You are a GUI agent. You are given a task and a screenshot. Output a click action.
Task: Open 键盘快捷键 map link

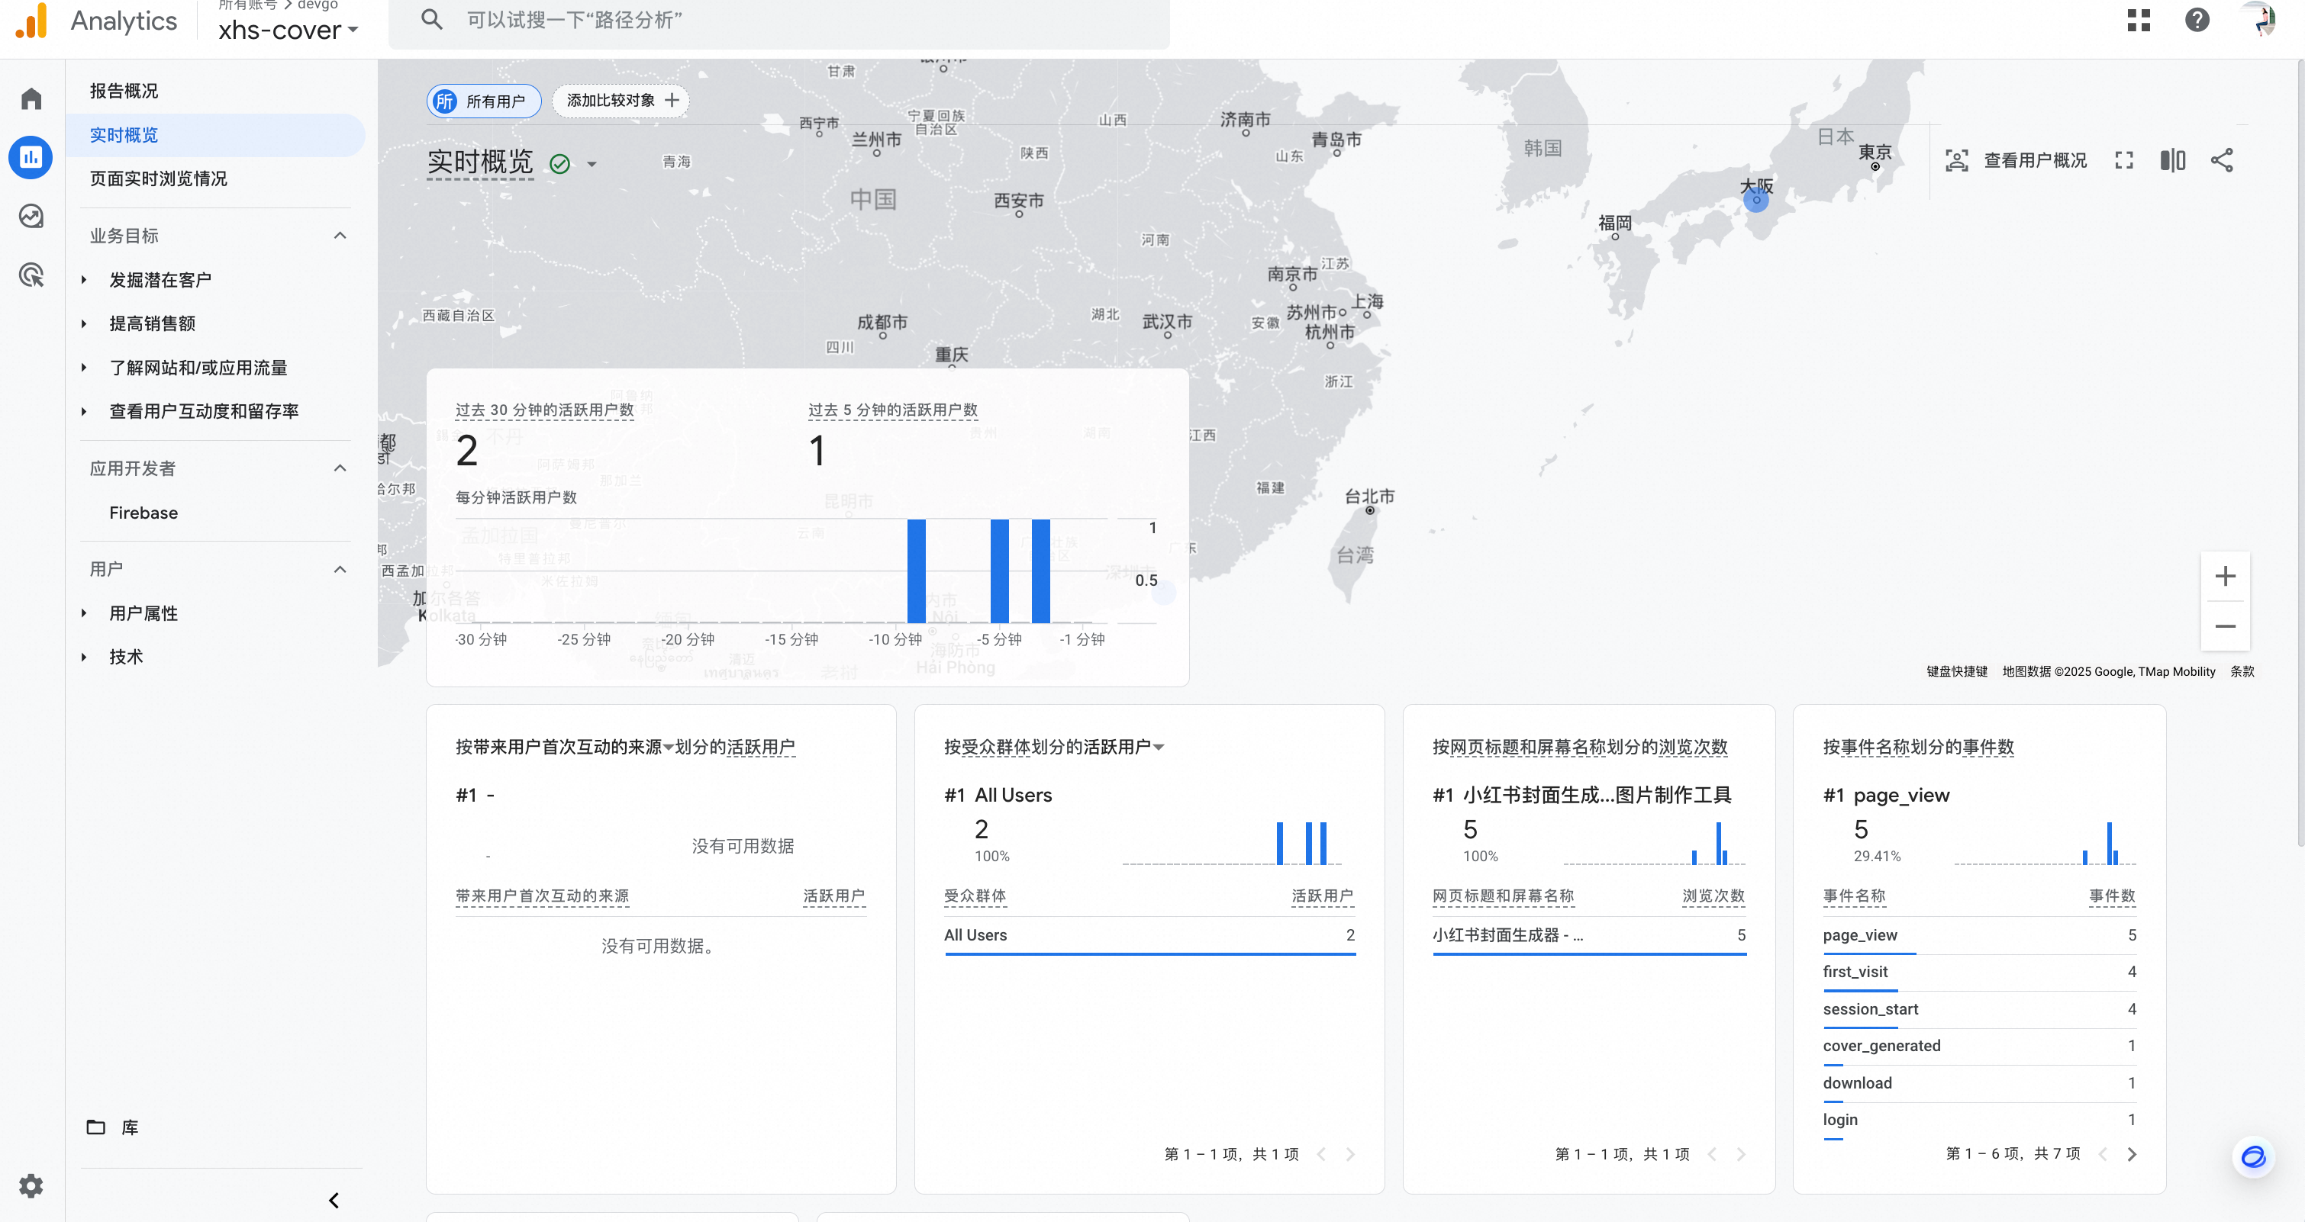[1957, 672]
